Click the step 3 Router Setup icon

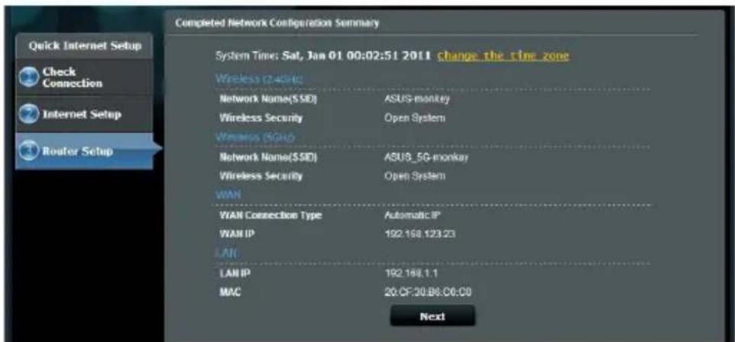pyautogui.click(x=28, y=151)
